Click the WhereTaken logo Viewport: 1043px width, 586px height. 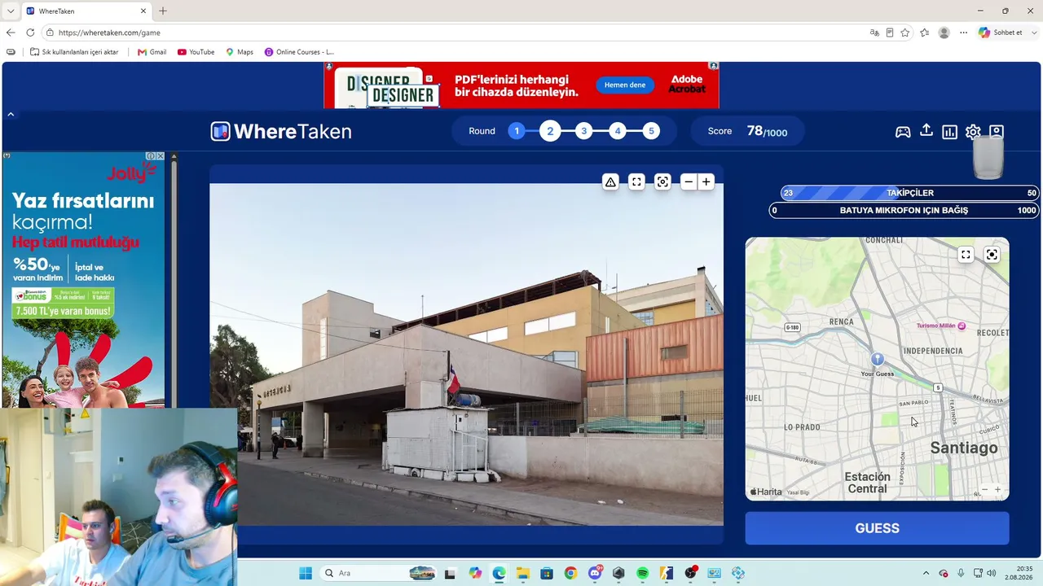tap(281, 131)
